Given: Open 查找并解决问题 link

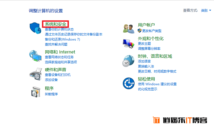Looking at the screenshot, I should [56, 44].
